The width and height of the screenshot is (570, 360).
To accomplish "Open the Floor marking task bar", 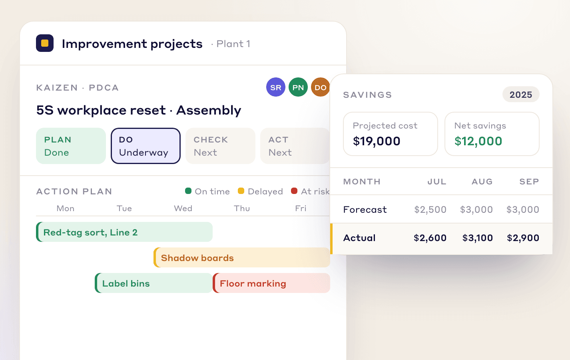I will coord(271,283).
